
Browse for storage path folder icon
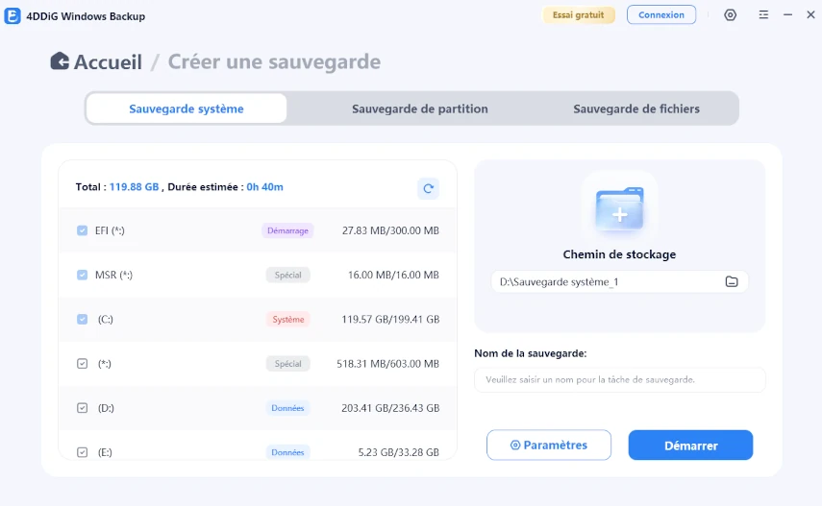click(x=732, y=282)
